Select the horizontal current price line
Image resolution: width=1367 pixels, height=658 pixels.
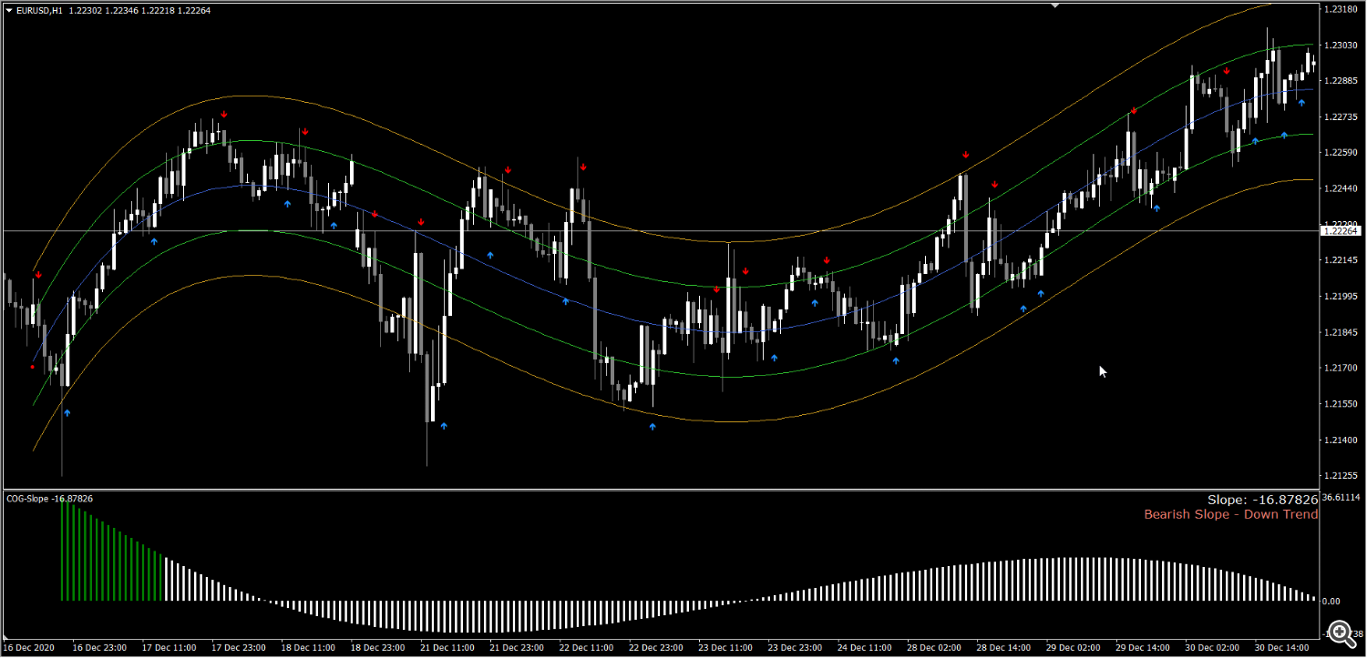660,231
